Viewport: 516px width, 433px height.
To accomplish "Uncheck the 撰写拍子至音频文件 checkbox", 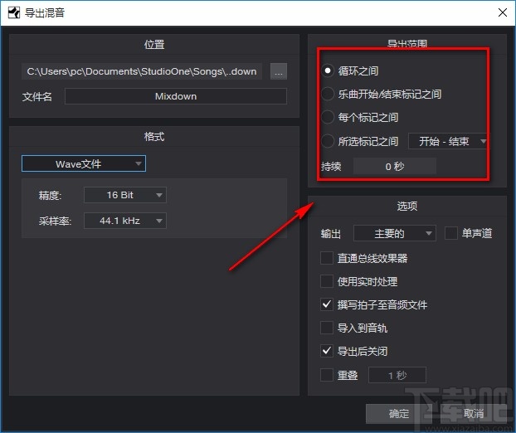I will point(327,304).
